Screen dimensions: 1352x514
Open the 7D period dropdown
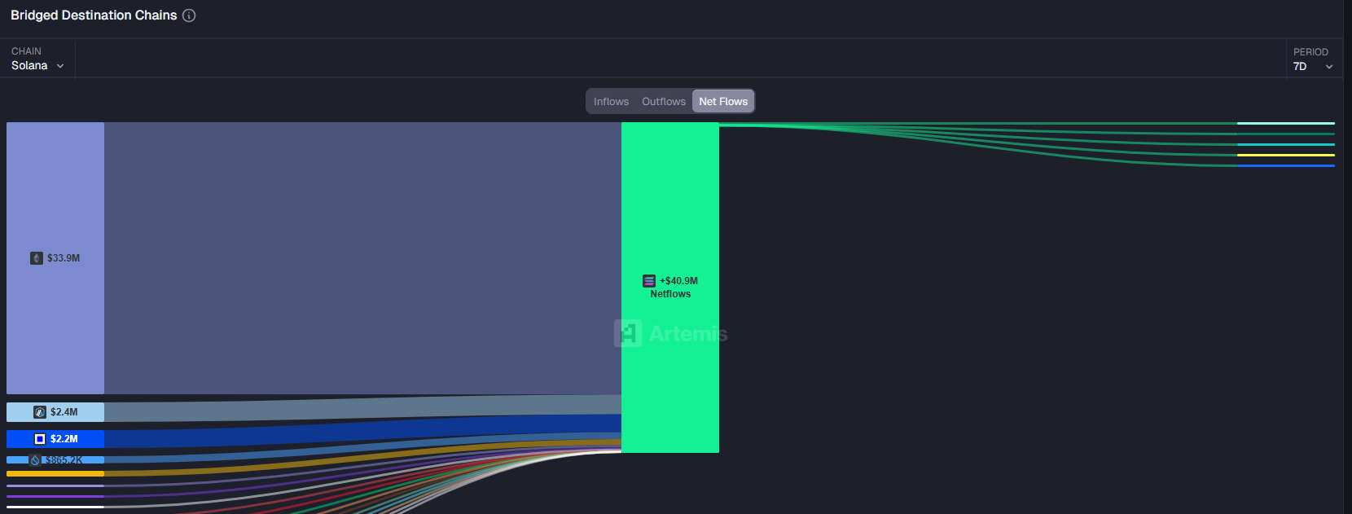pos(1312,66)
